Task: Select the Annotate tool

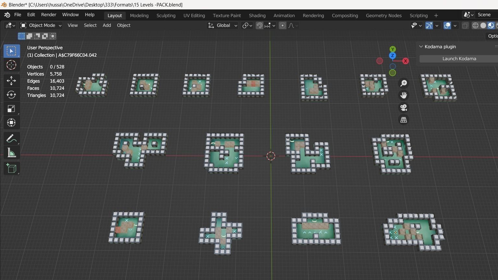Action: coord(11,138)
